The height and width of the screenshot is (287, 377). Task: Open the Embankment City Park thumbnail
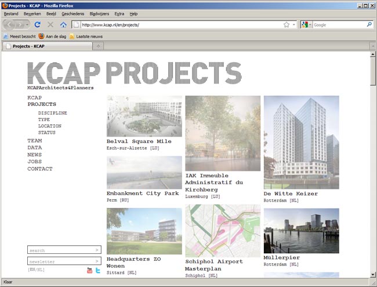[x=144, y=173]
